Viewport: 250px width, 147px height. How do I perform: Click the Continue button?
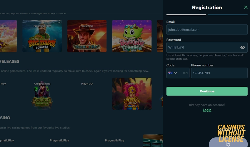[207, 91]
